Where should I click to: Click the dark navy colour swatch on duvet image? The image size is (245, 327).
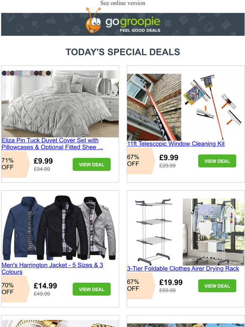(x=4, y=73)
